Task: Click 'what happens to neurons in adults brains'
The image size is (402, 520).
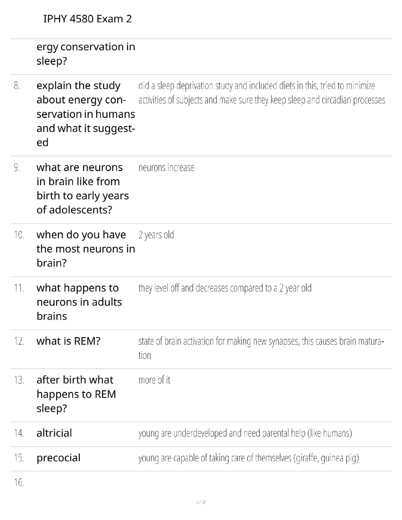Action: [x=79, y=302]
